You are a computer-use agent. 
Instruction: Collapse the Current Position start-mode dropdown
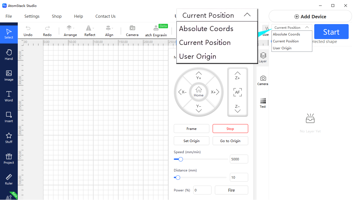point(292,27)
